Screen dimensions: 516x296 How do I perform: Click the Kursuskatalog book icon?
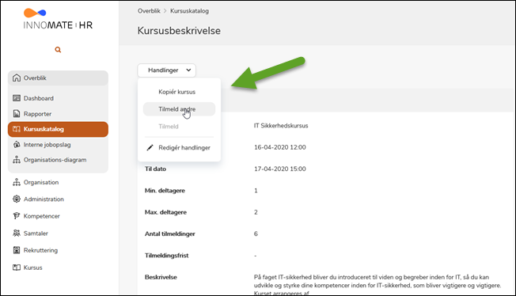click(17, 129)
